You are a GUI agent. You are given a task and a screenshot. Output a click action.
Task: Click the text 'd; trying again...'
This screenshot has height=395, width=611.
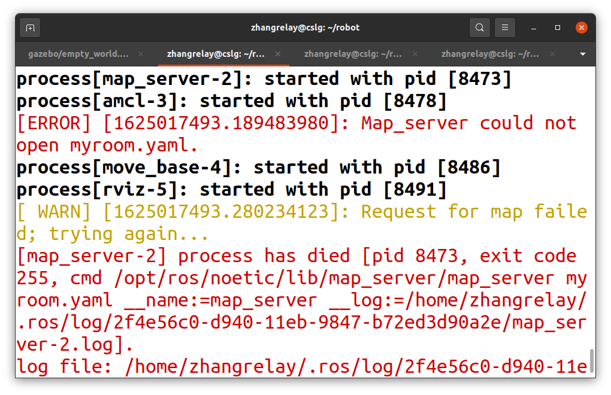(x=113, y=234)
